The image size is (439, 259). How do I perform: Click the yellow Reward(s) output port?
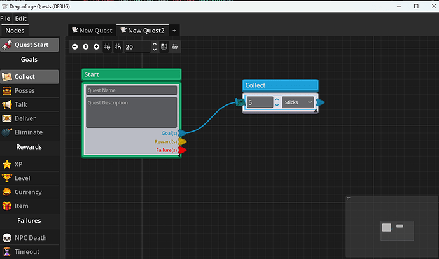tap(182, 142)
